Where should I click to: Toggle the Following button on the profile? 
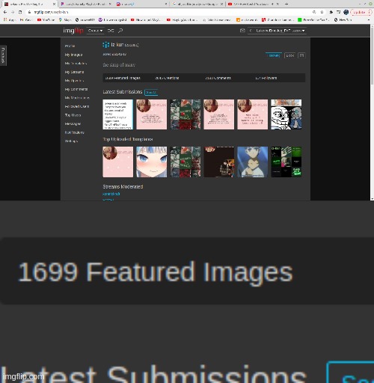[x=274, y=55]
